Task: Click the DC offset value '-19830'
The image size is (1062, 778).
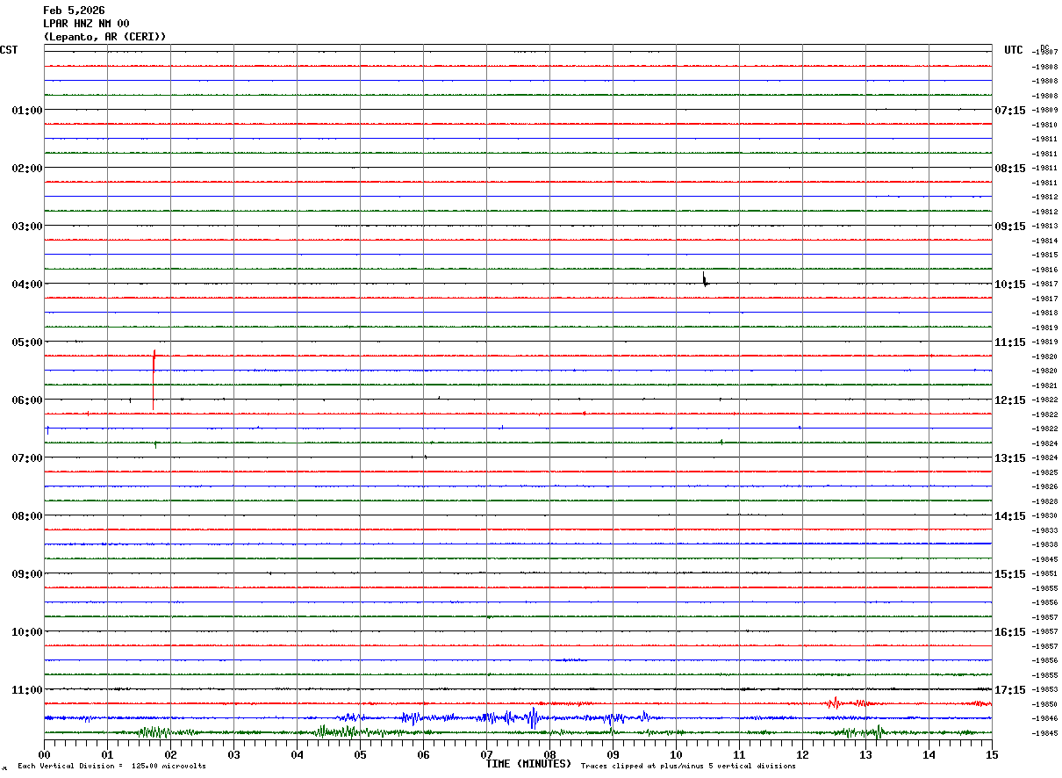Action: pos(1045,516)
